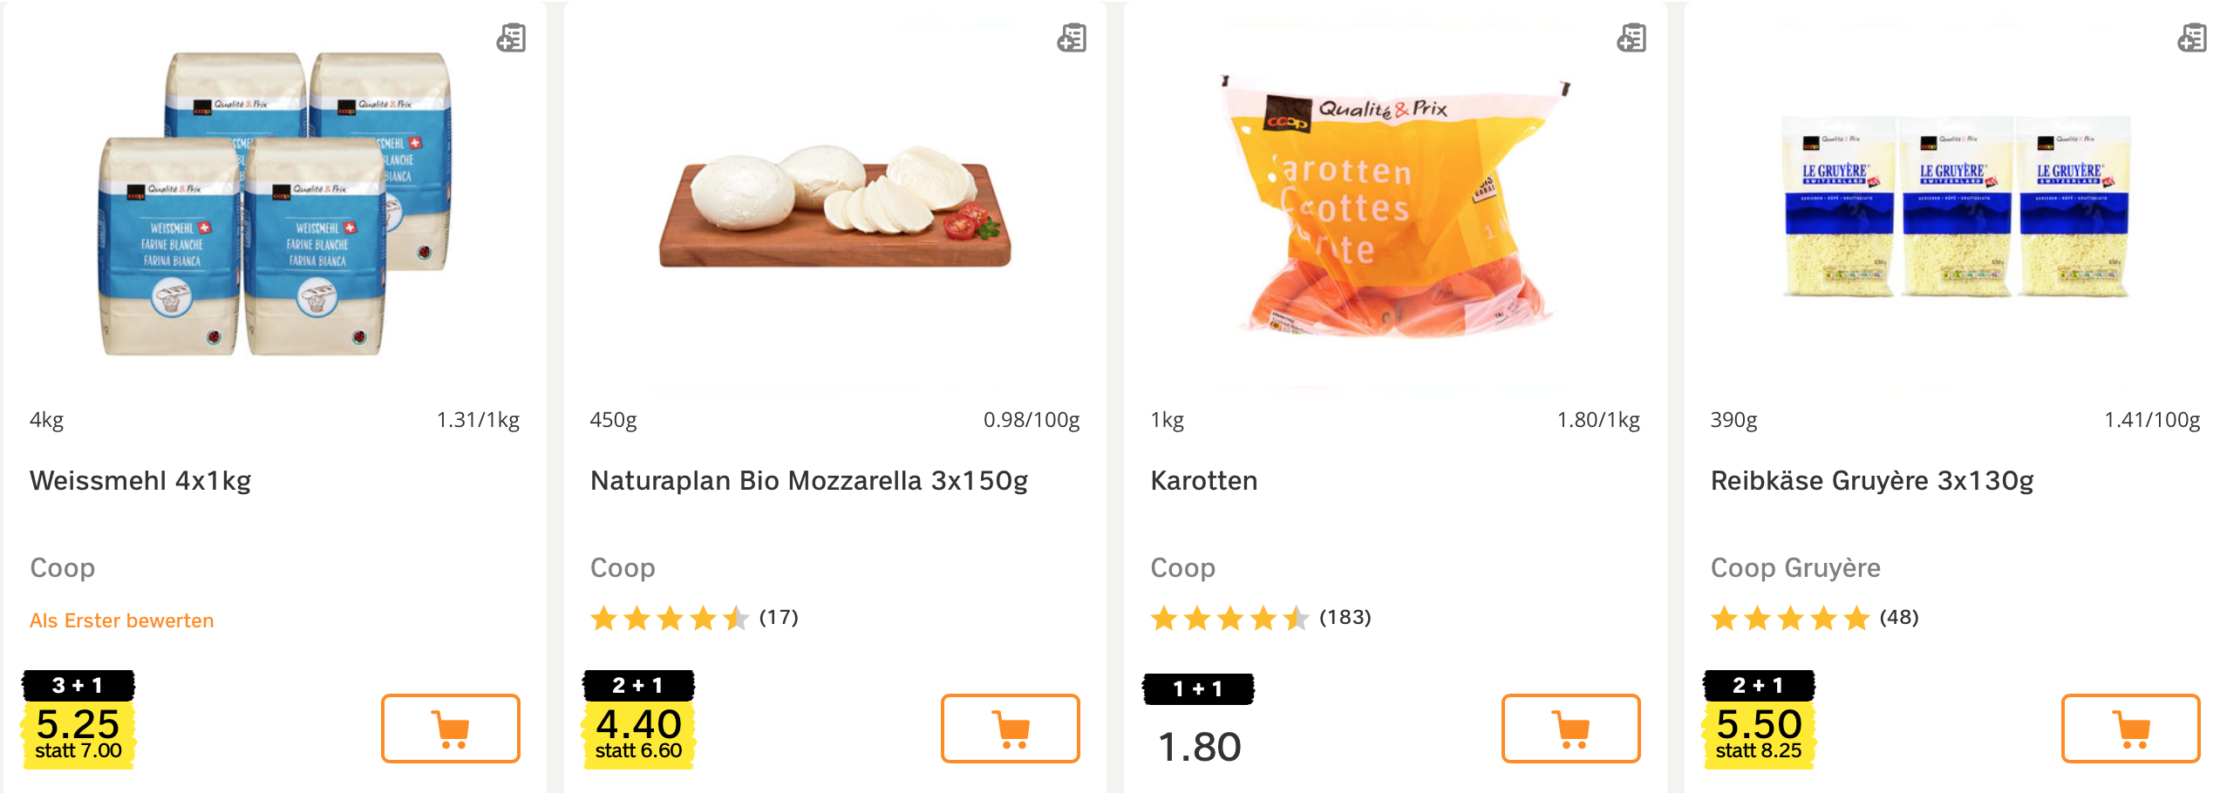Add Weissmehl 4x1kg to cart
This screenshot has height=793, width=2220.
[x=450, y=729]
